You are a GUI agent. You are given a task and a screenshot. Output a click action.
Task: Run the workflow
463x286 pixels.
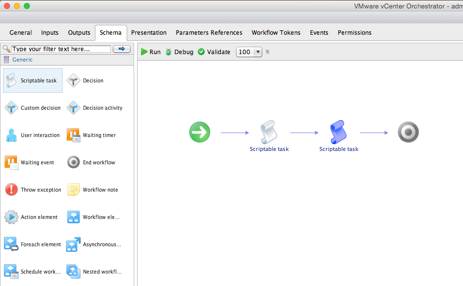[151, 52]
